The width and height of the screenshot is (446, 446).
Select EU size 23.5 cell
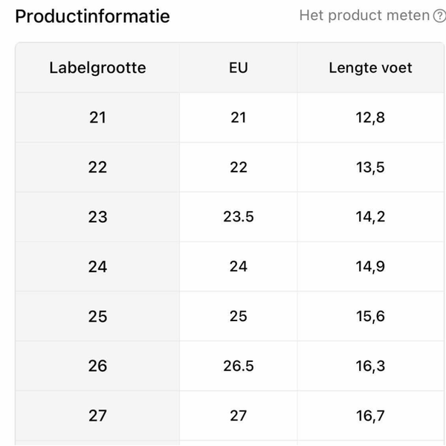point(238,217)
